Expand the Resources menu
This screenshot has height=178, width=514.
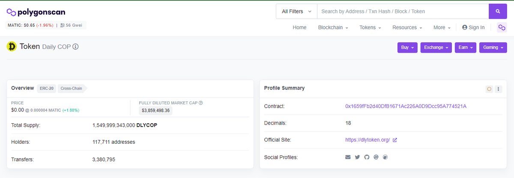coord(407,27)
